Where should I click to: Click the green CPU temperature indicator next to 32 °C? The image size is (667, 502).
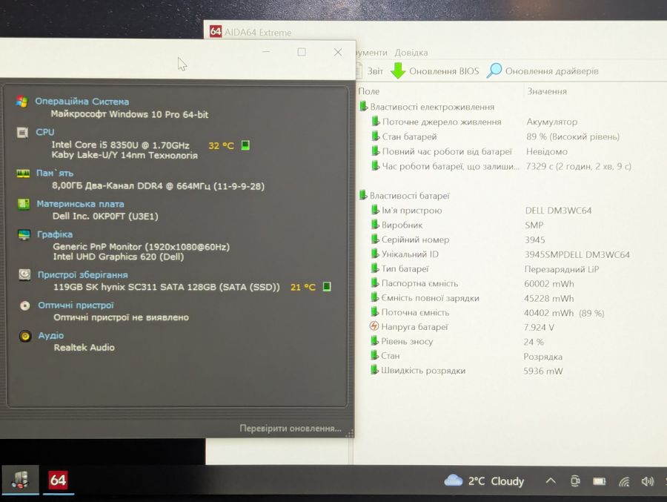(x=245, y=145)
